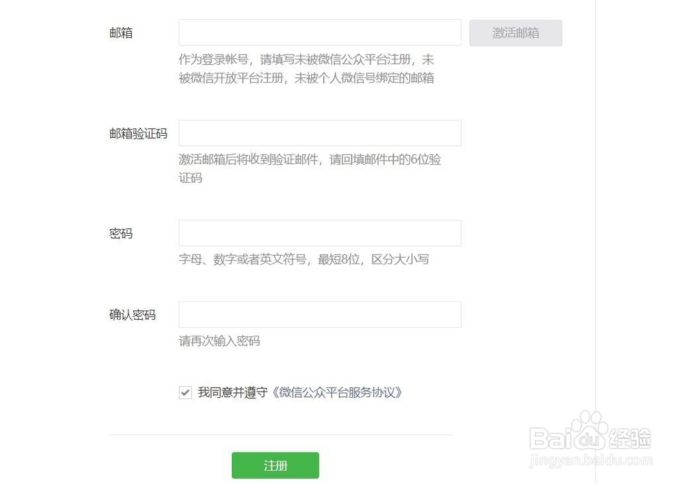The width and height of the screenshot is (690, 484).
Task: Click the hint text 请再次输入密码
Action: (x=219, y=341)
